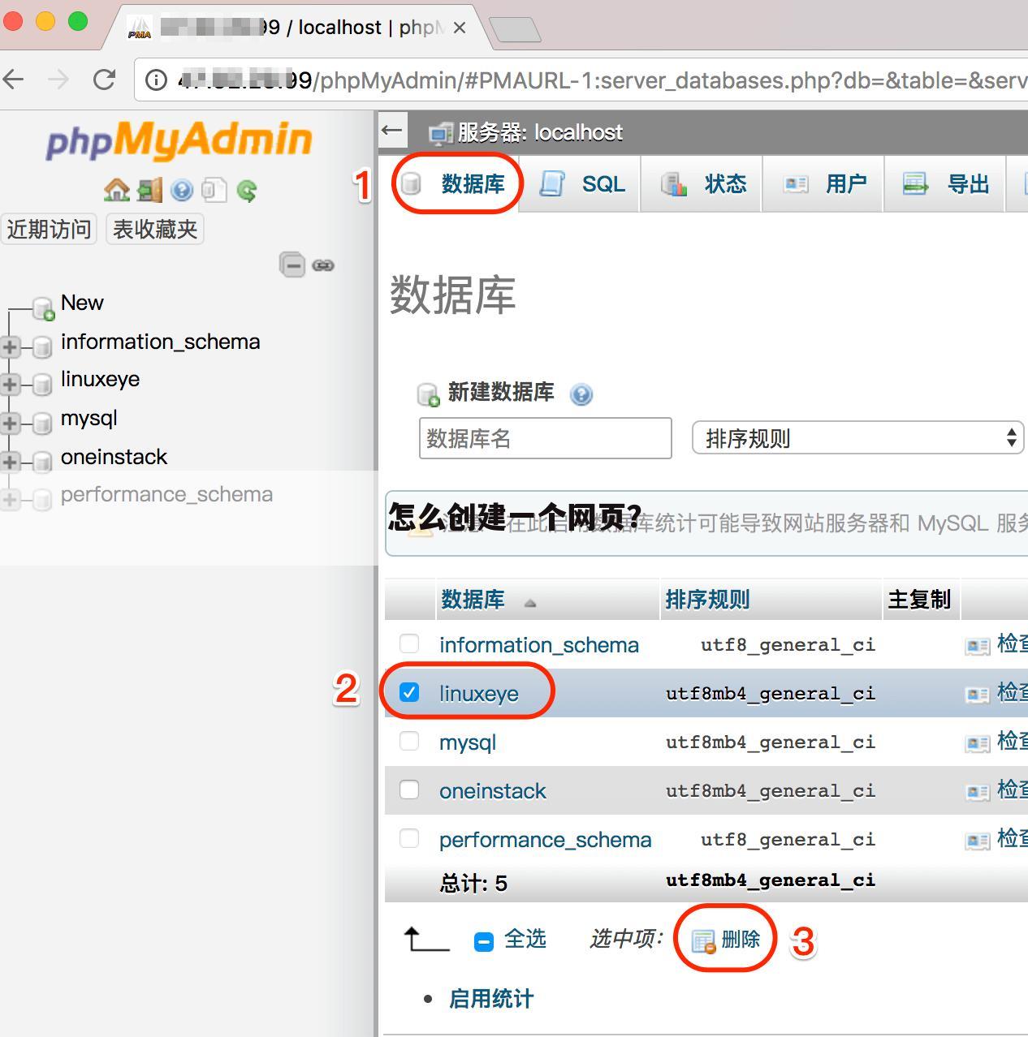The image size is (1028, 1037).
Task: Click the information_schema database icon in tree
Action: pos(42,347)
